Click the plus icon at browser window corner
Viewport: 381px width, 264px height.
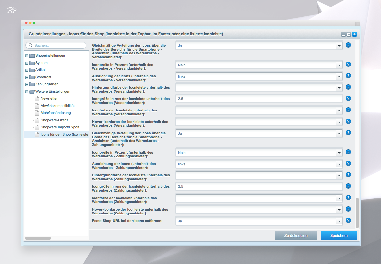click(358, 24)
